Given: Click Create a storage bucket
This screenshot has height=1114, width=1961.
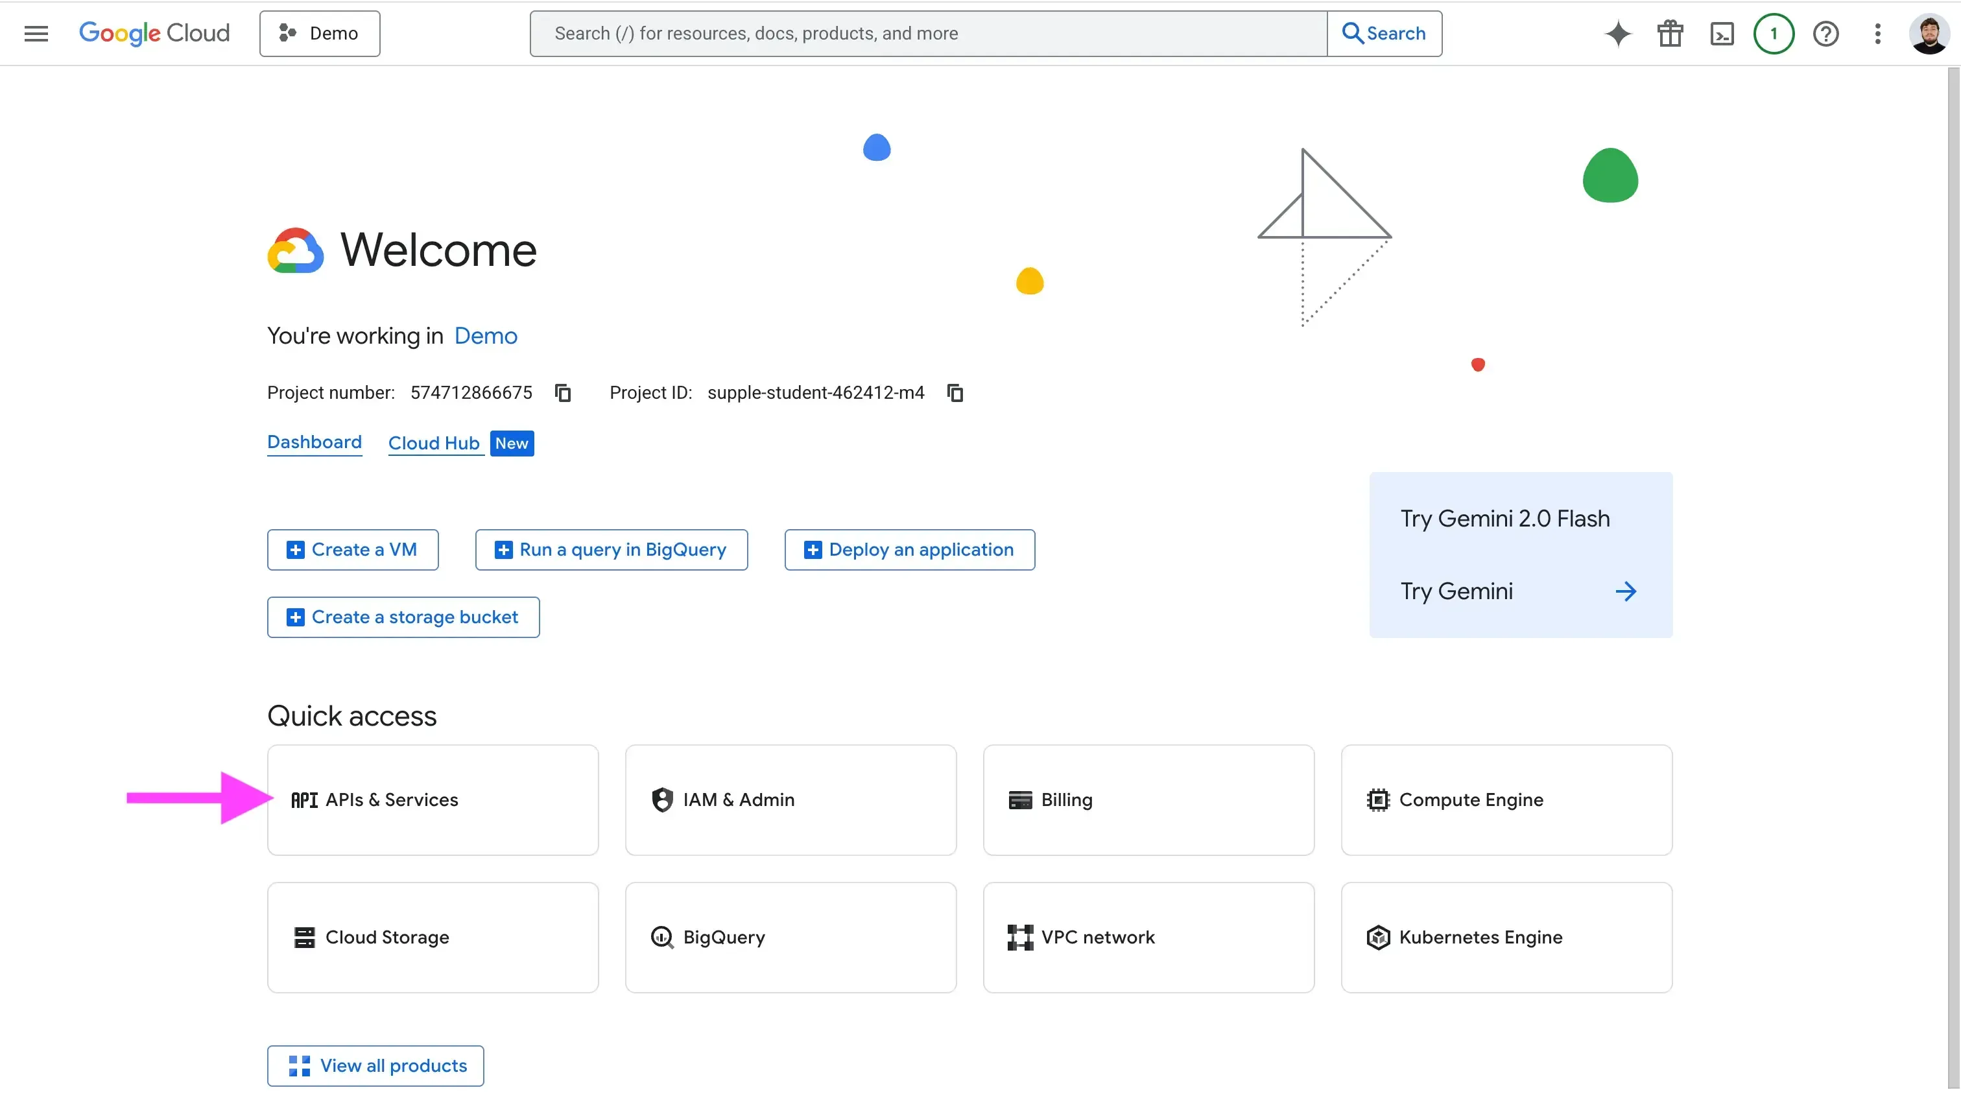Looking at the screenshot, I should click(403, 617).
